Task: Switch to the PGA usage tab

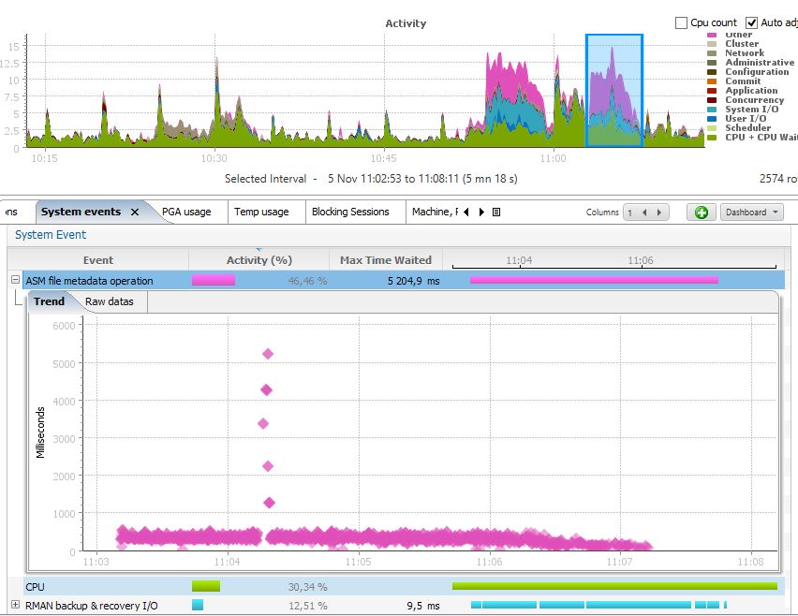Action: (x=185, y=213)
